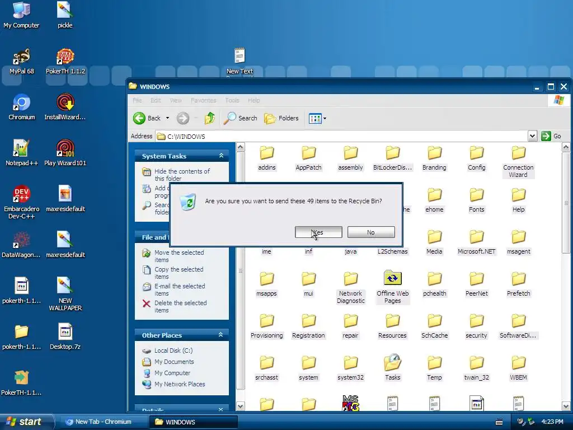Select the Prefetch folder
This screenshot has width=573, height=430.
click(518, 284)
